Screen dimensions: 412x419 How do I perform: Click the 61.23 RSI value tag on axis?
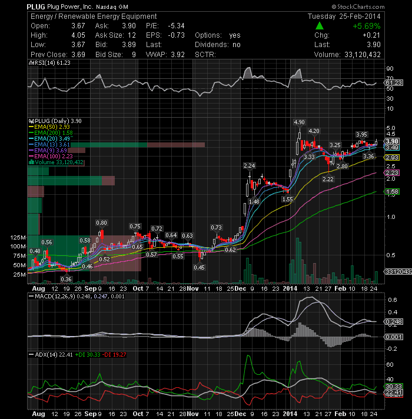coord(394,83)
